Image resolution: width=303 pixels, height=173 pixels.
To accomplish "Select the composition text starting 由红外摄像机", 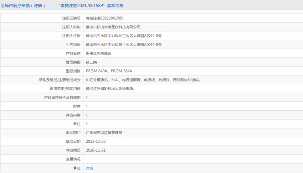I will click(x=143, y=80).
